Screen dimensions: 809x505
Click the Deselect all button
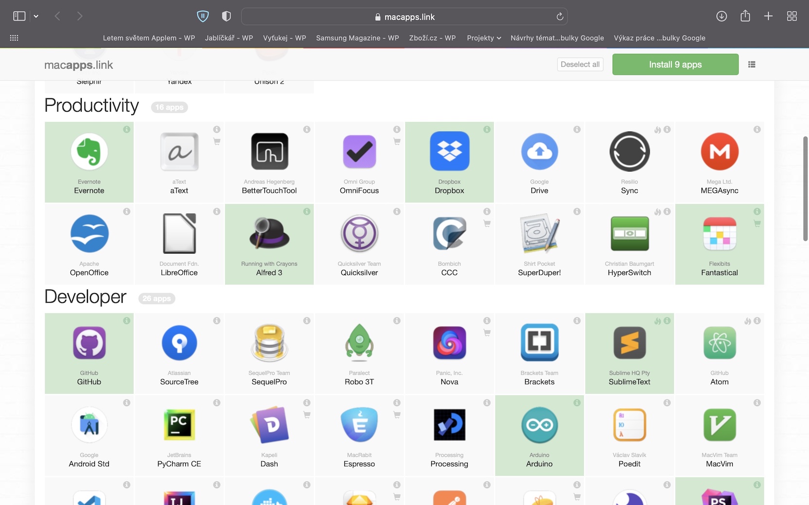pos(580,65)
